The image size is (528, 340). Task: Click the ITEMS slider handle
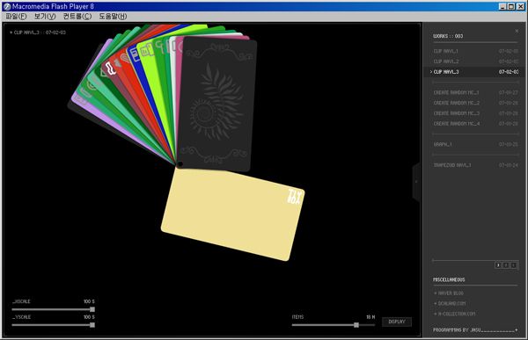(x=356, y=325)
